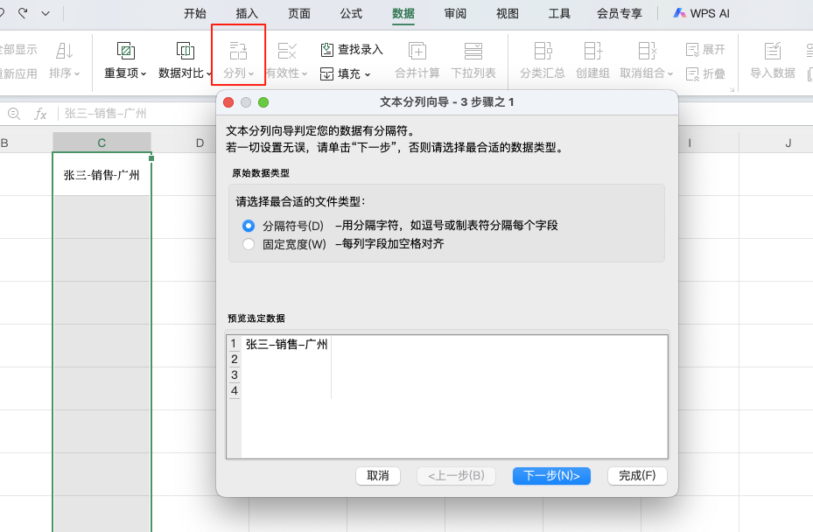The image size is (813, 532).
Task: Open the WPS AI menu
Action: [x=704, y=13]
